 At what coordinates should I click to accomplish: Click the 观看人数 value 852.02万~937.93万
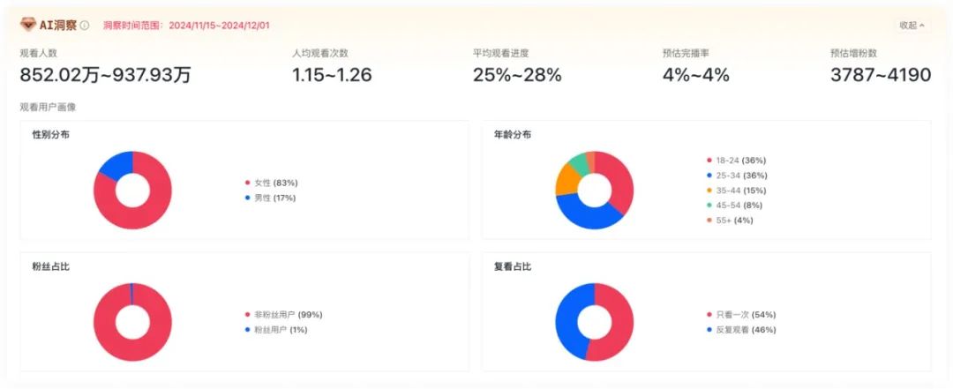[x=105, y=75]
